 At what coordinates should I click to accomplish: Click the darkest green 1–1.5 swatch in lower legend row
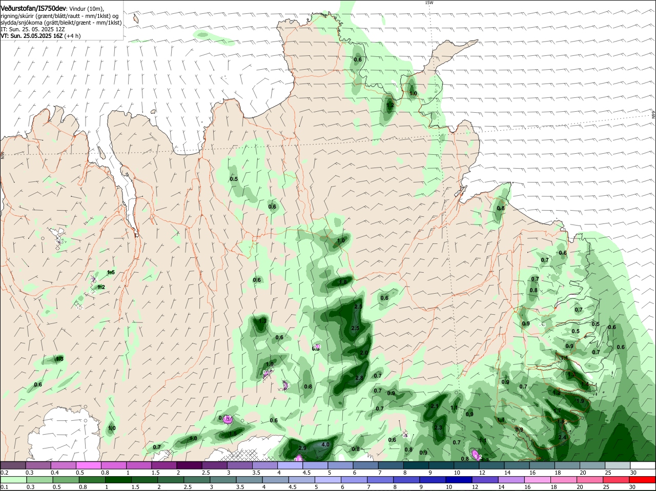pyautogui.click(x=119, y=480)
